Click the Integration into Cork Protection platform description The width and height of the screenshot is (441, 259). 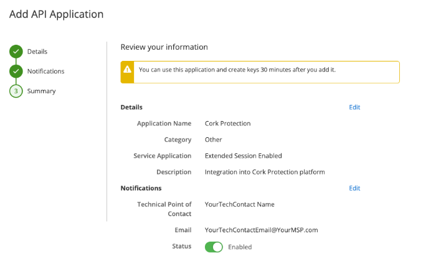tap(265, 172)
